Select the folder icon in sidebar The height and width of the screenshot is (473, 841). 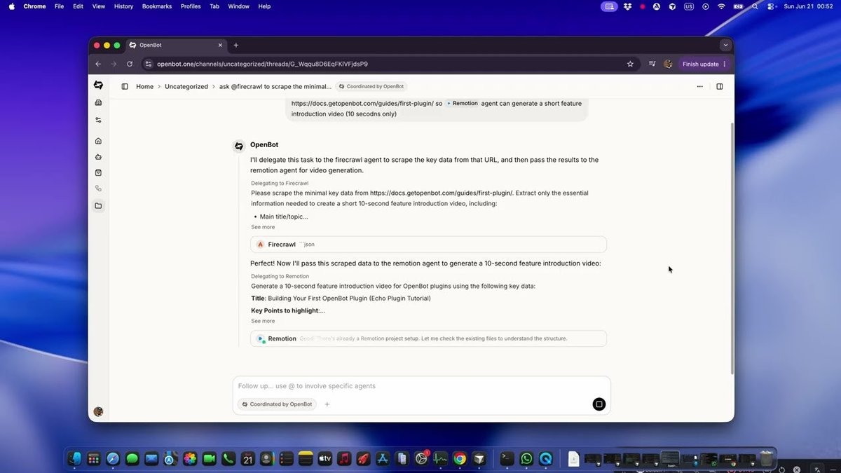pos(98,206)
